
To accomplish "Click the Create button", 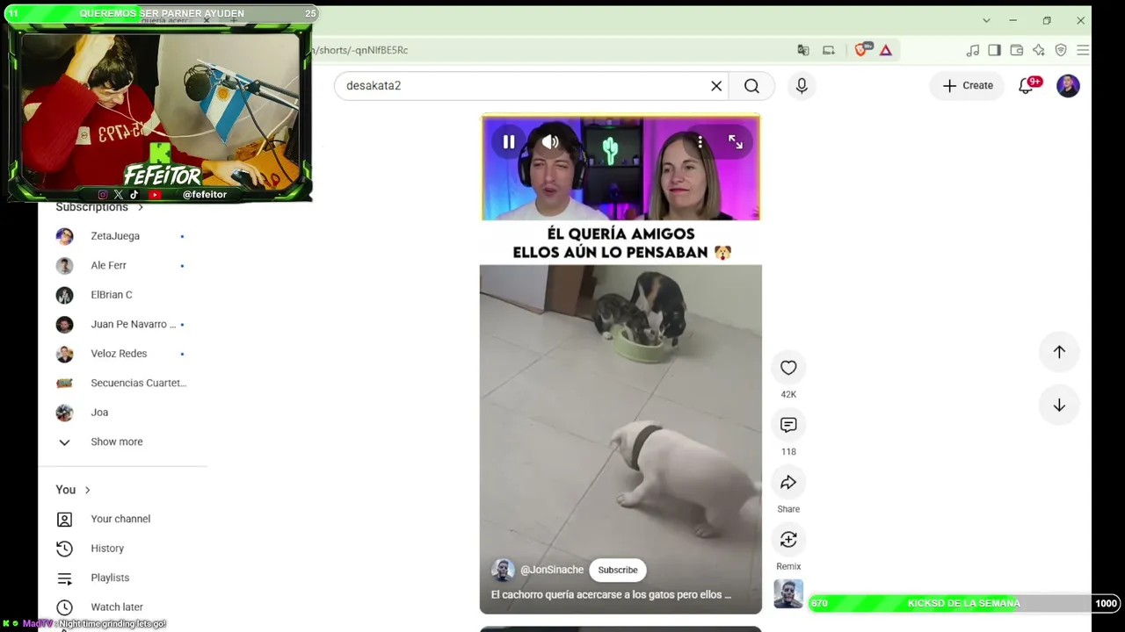I will point(967,86).
